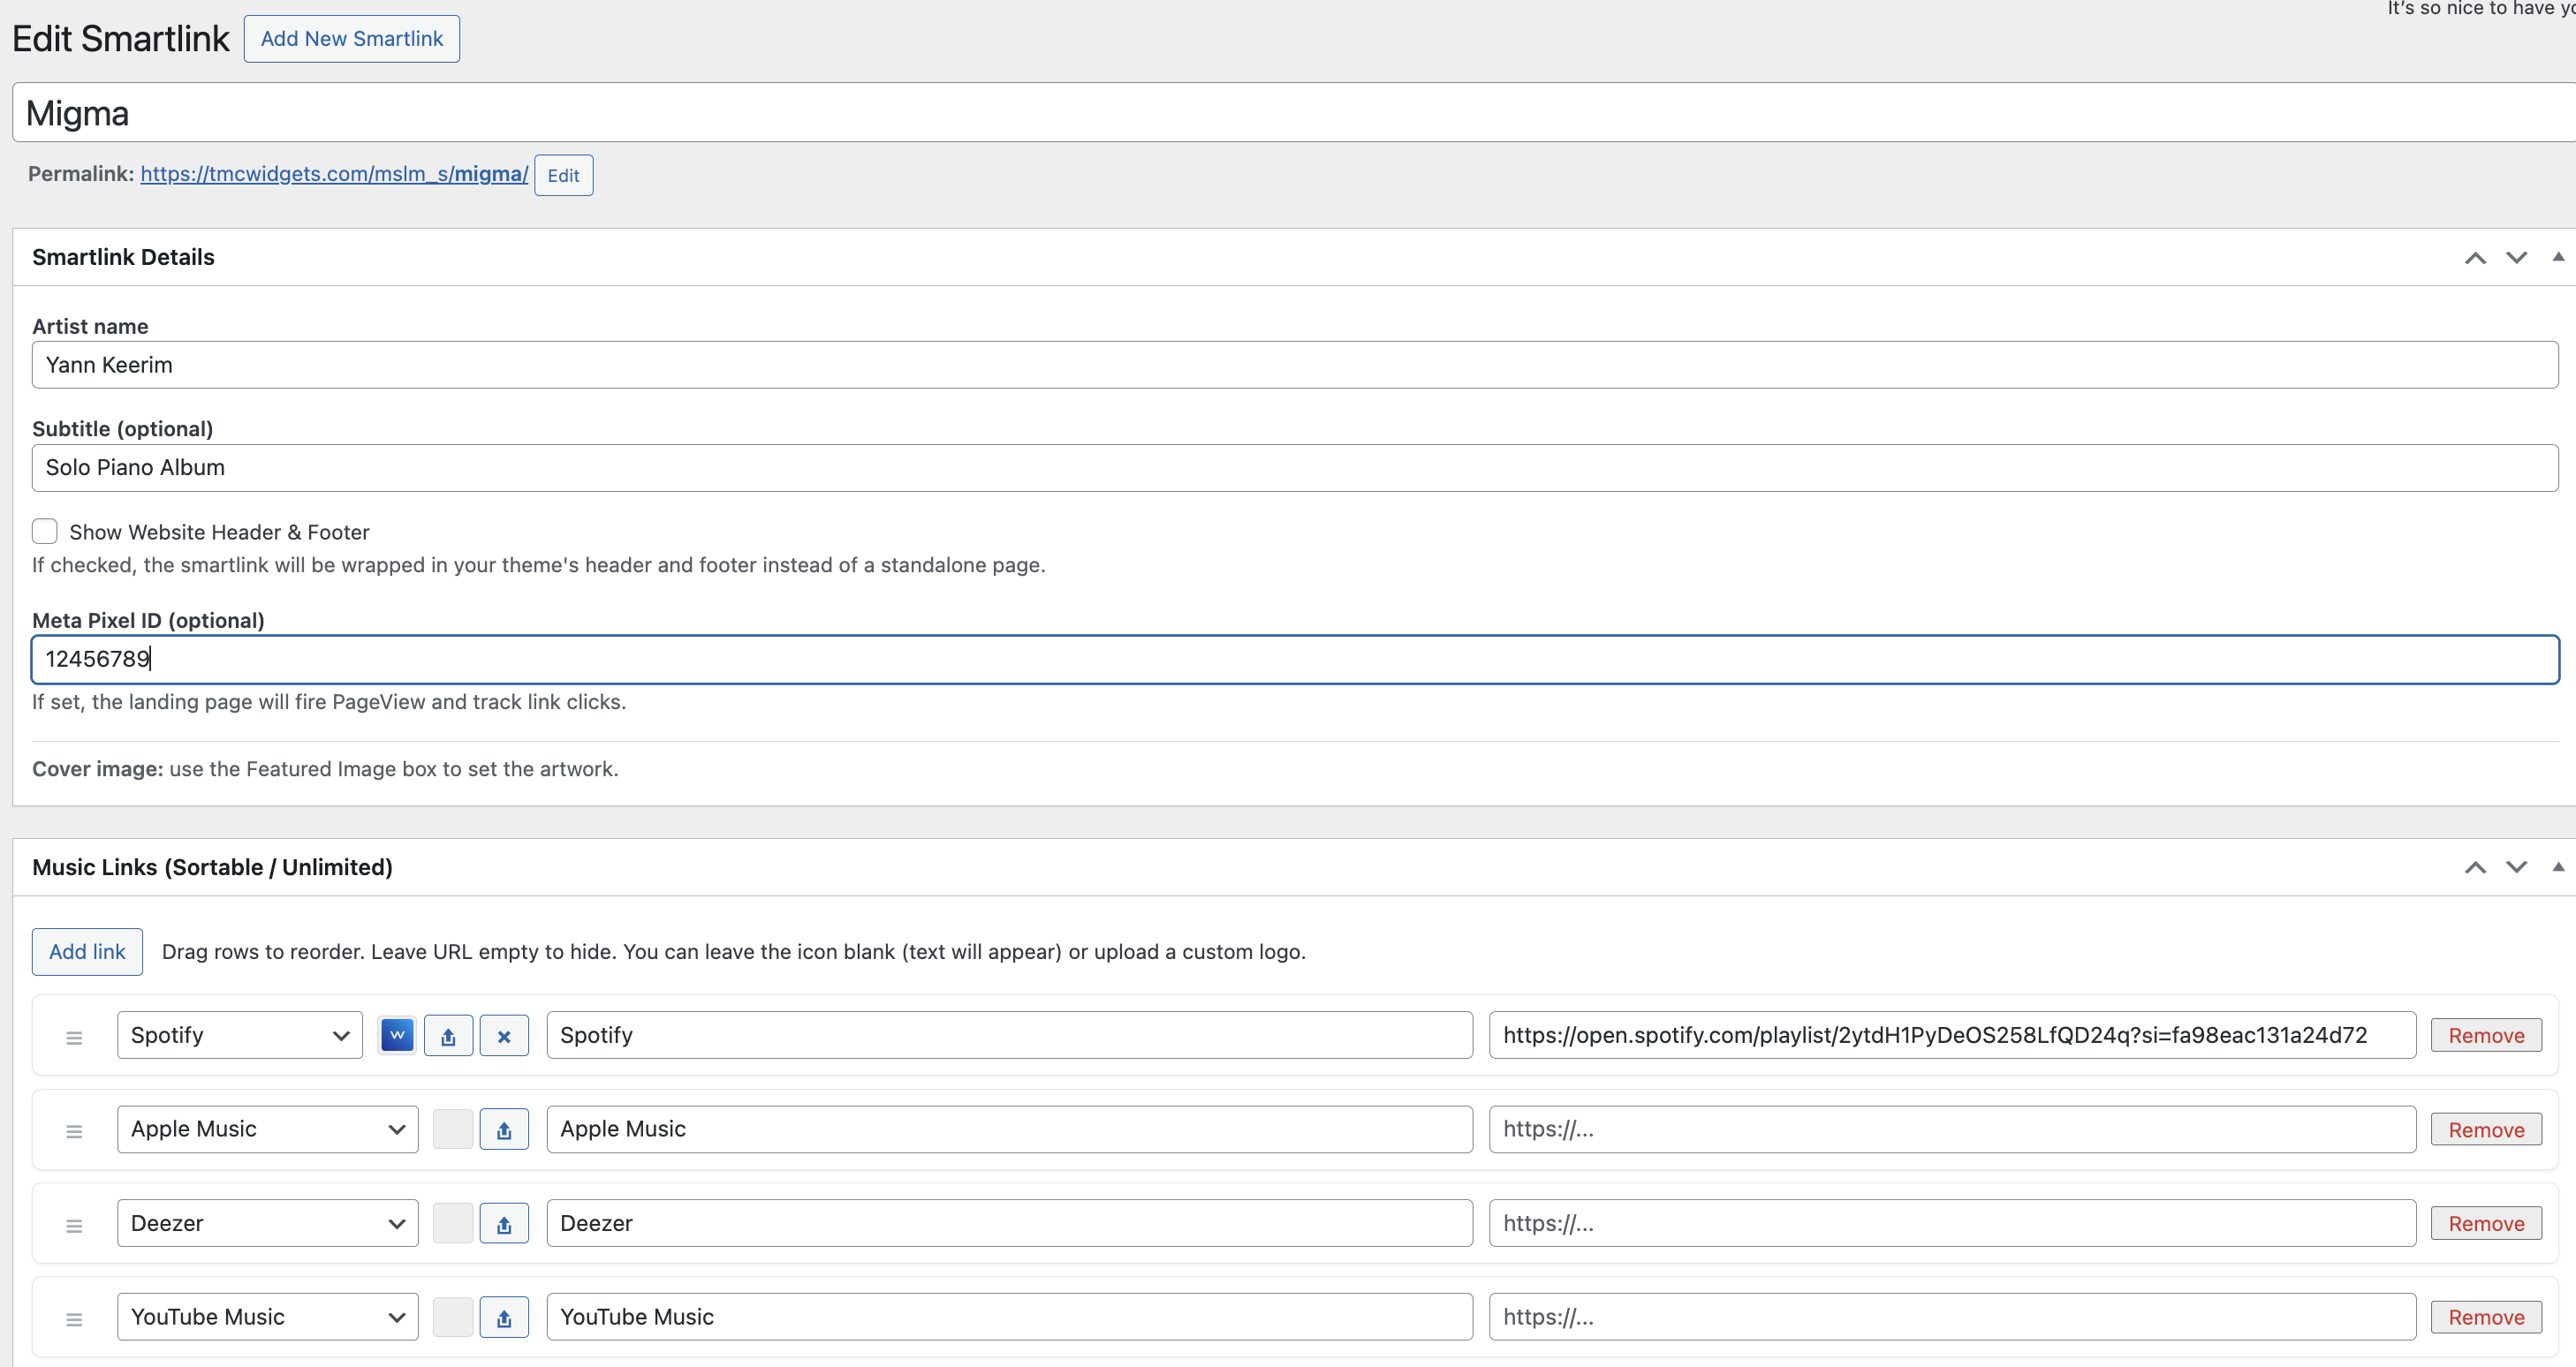Move Smartlink Details panel down
The height and width of the screenshot is (1367, 2576).
(x=2516, y=258)
